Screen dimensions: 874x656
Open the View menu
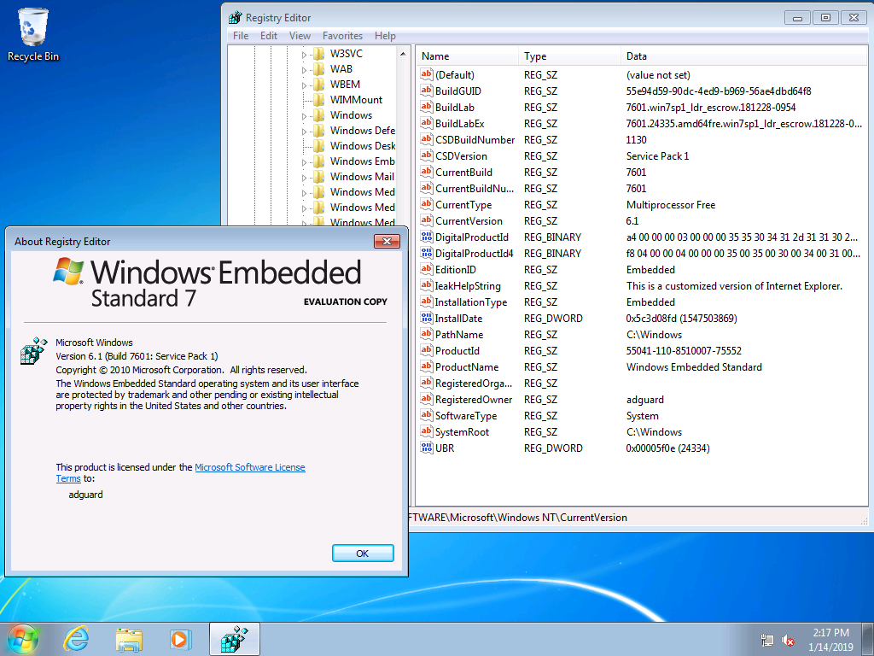pyautogui.click(x=300, y=36)
